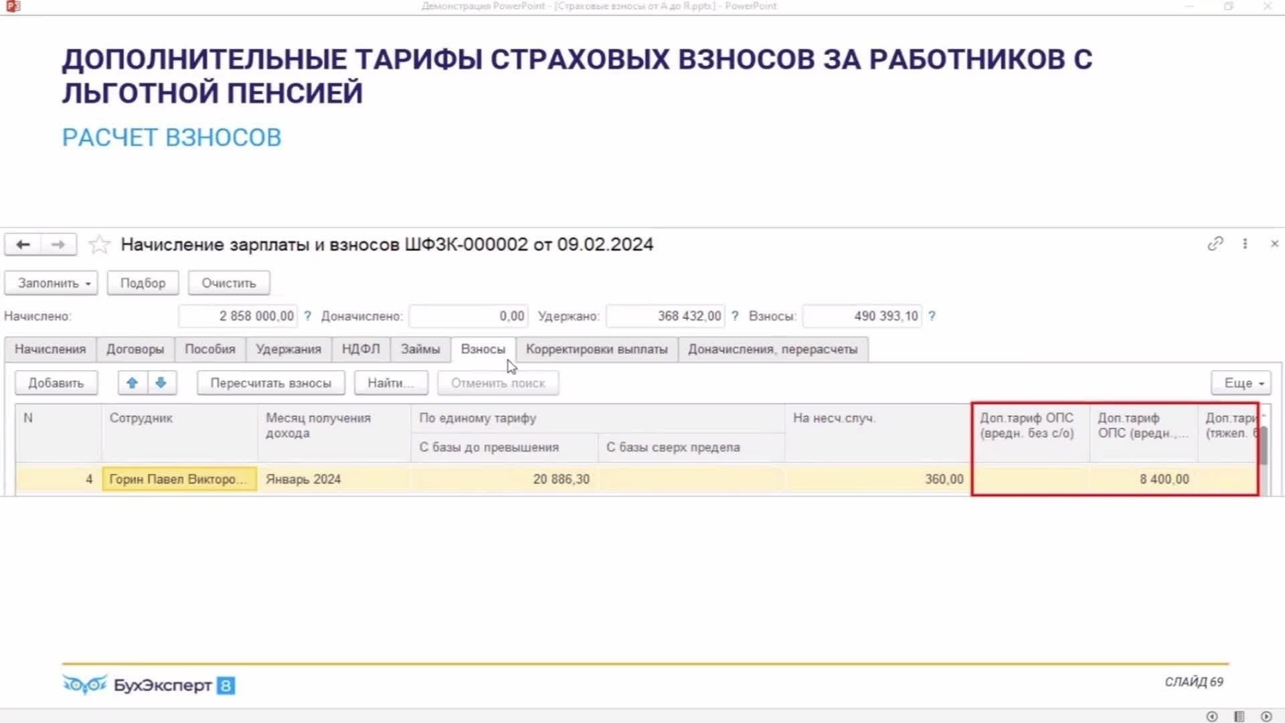The width and height of the screenshot is (1285, 723).
Task: Go forward with the right arrow button
Action: click(x=58, y=244)
